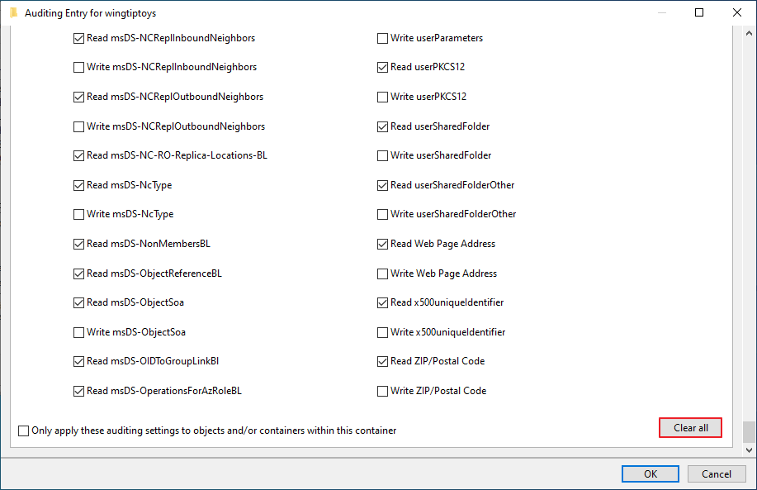757x490 pixels.
Task: Check Write msDS-NCReplOutboundNeighbors
Action: [78, 126]
